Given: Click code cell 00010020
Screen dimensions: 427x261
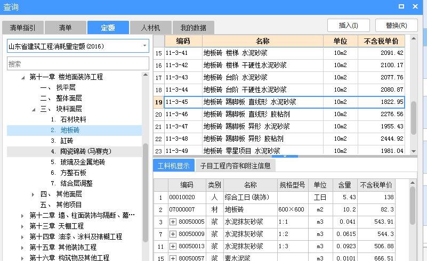Looking at the screenshot, I should [x=187, y=197].
